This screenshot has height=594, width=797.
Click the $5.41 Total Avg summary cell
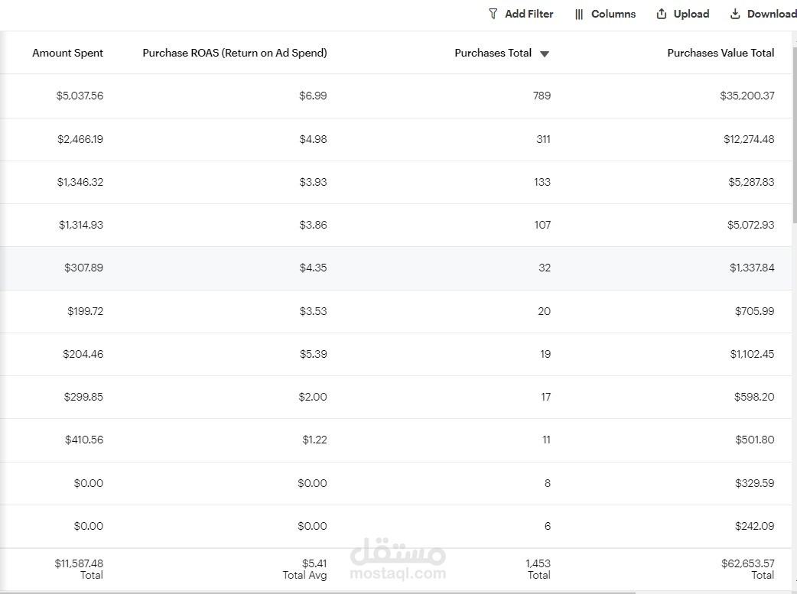pyautogui.click(x=305, y=569)
